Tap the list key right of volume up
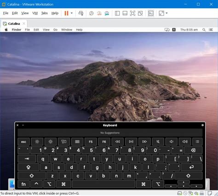Screen dimensions: 218x196 pyautogui.click(x=197, y=142)
